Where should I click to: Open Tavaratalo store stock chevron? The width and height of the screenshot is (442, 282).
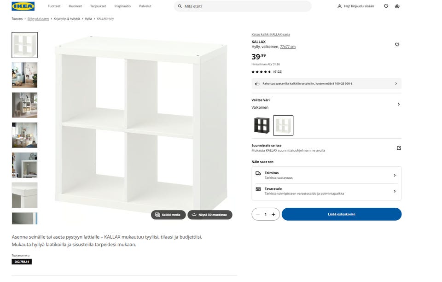[x=395, y=191]
